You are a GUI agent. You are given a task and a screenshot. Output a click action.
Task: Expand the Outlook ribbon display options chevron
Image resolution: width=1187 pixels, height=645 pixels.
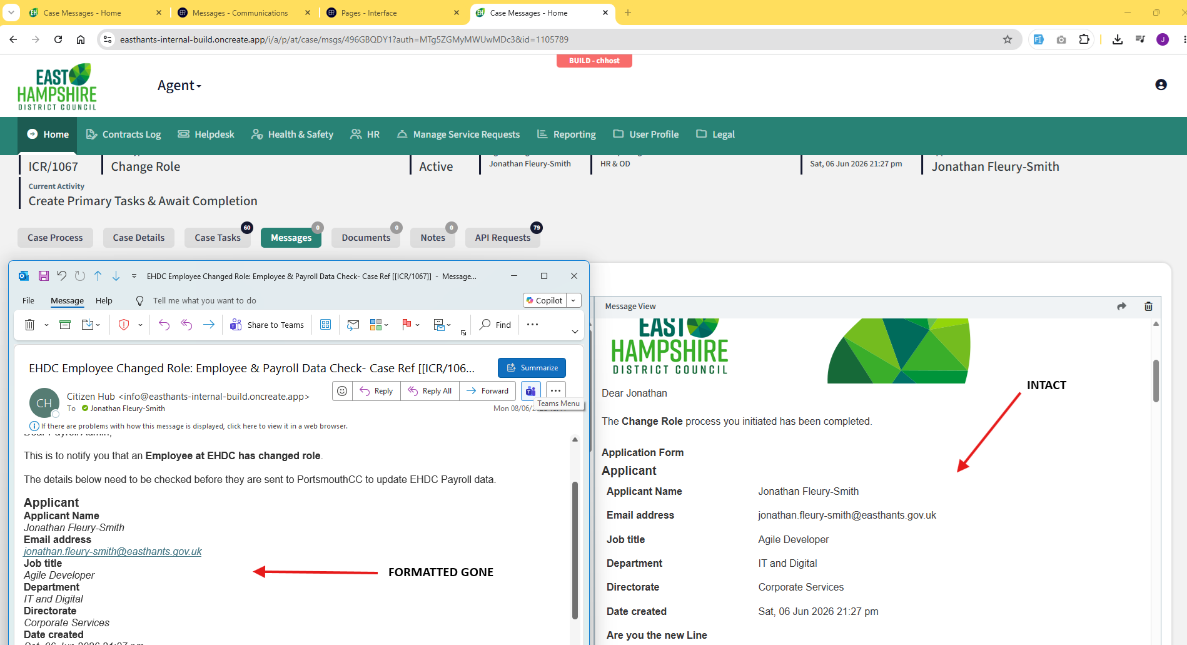tap(575, 332)
